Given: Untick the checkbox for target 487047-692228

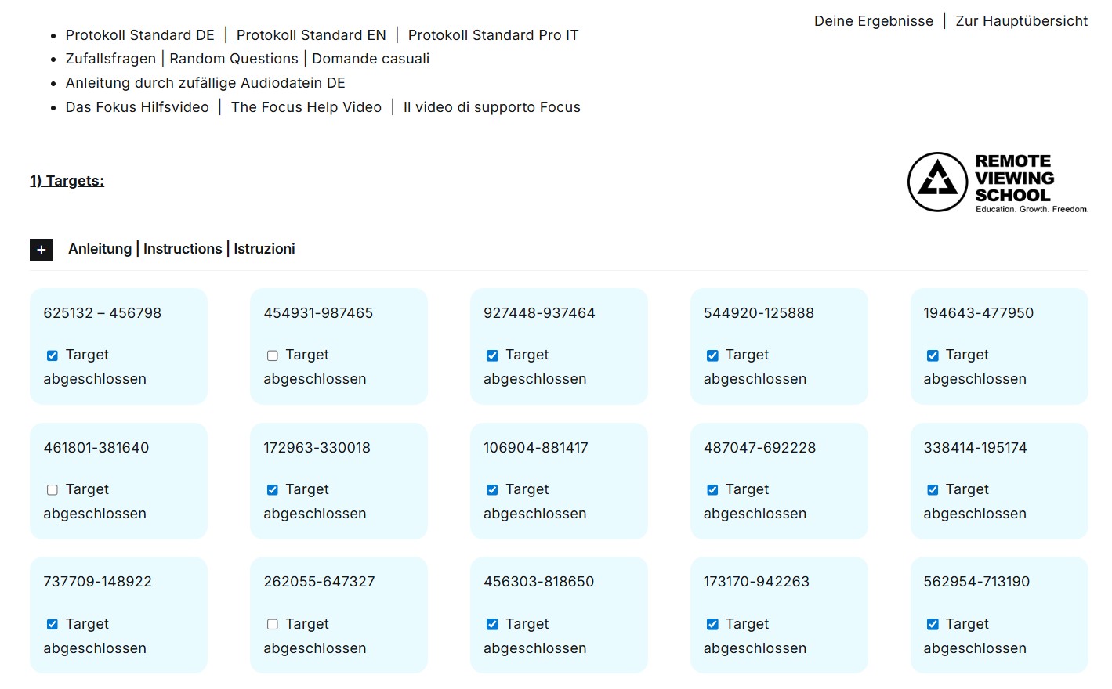Looking at the screenshot, I should click(x=712, y=490).
